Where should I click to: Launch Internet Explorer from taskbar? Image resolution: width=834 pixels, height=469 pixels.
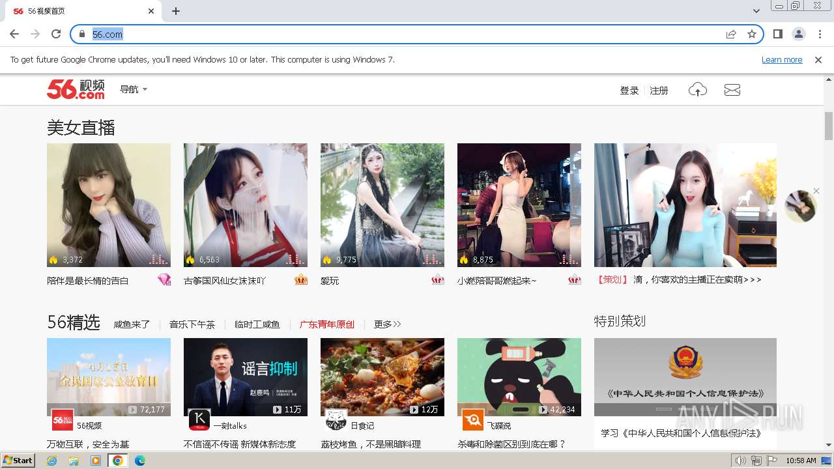click(x=51, y=461)
